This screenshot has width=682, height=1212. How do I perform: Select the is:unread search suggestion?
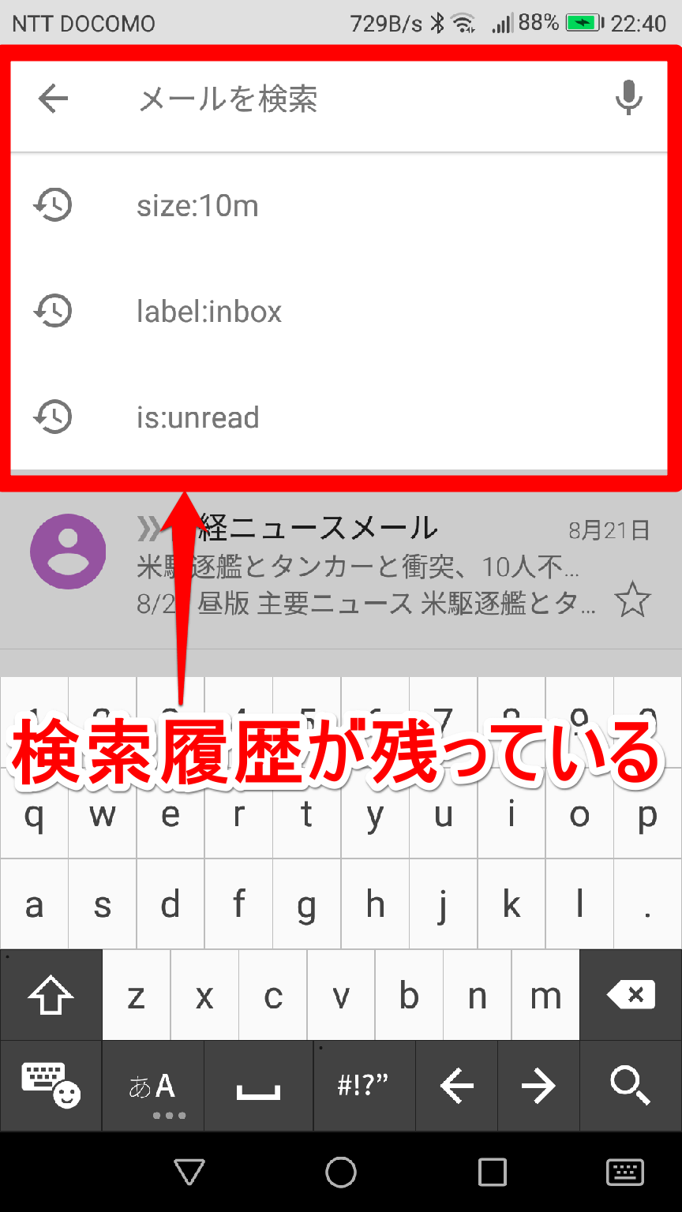coord(341,417)
